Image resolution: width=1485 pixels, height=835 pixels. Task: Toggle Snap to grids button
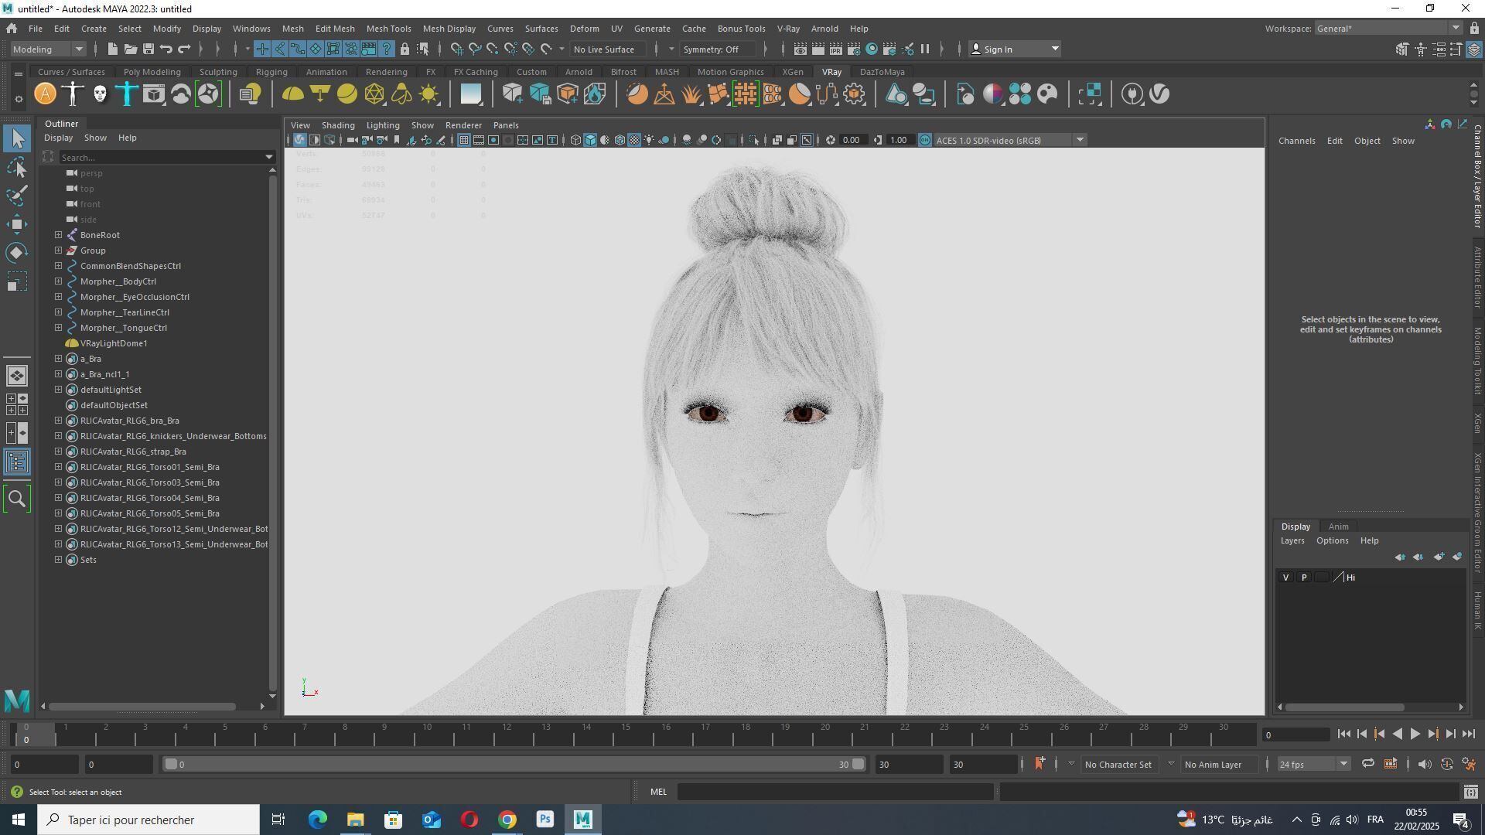tap(457, 49)
